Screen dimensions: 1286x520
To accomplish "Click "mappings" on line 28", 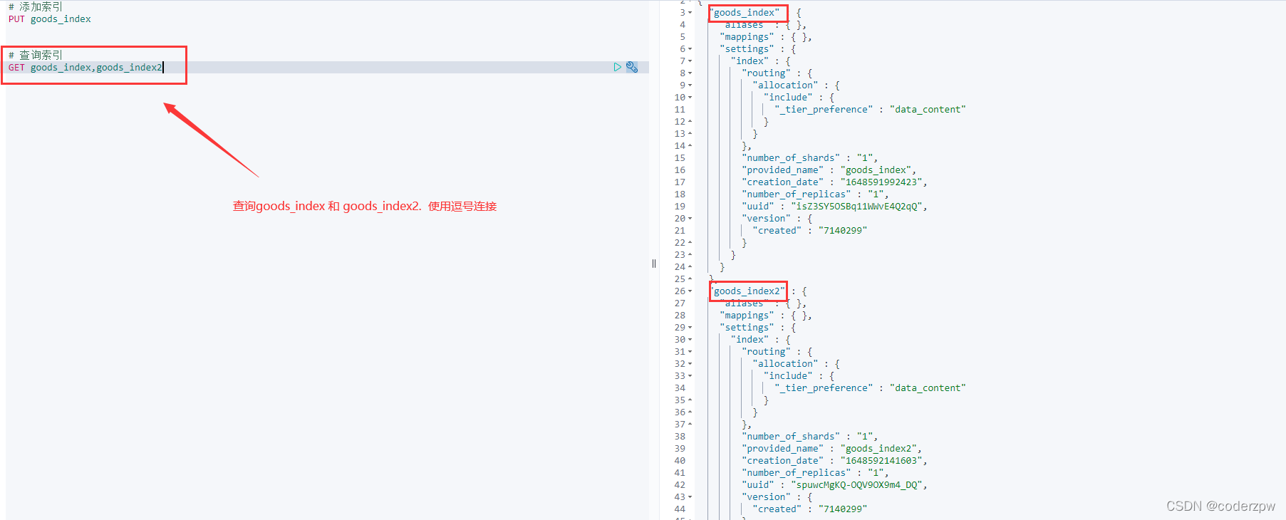I will pyautogui.click(x=747, y=316).
